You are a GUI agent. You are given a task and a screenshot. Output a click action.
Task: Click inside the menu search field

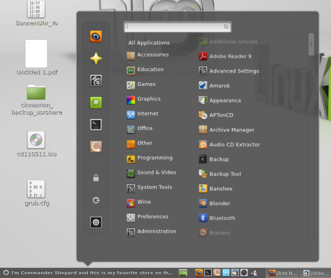178,27
